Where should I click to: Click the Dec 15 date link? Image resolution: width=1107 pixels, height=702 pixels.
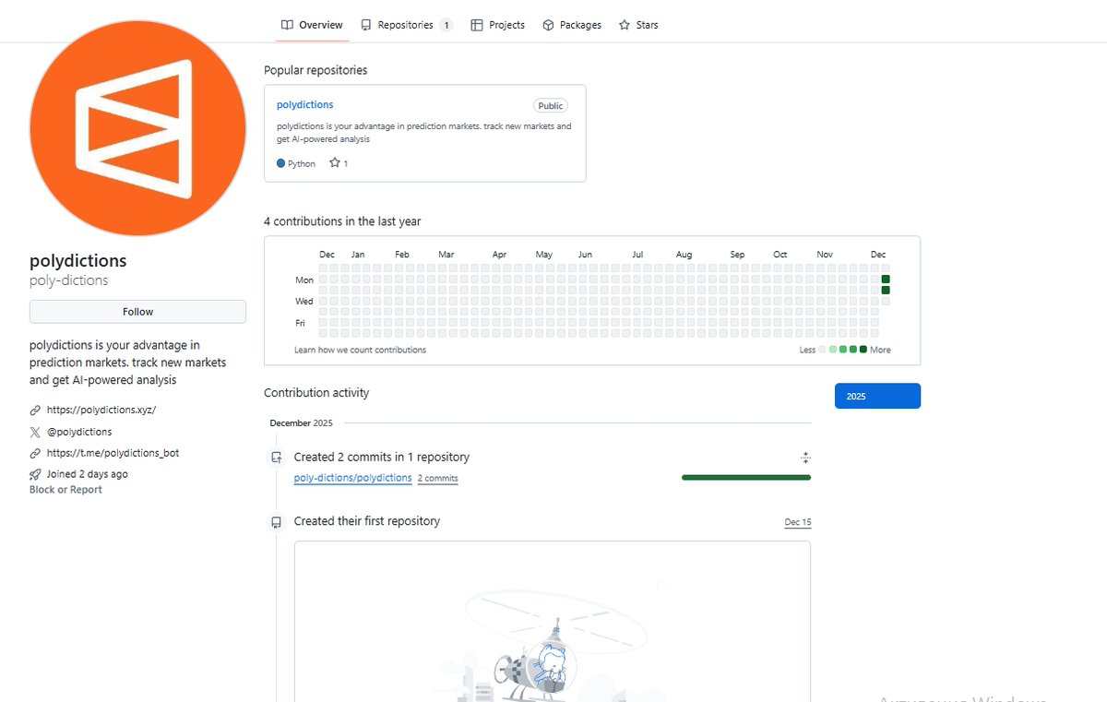coord(798,523)
